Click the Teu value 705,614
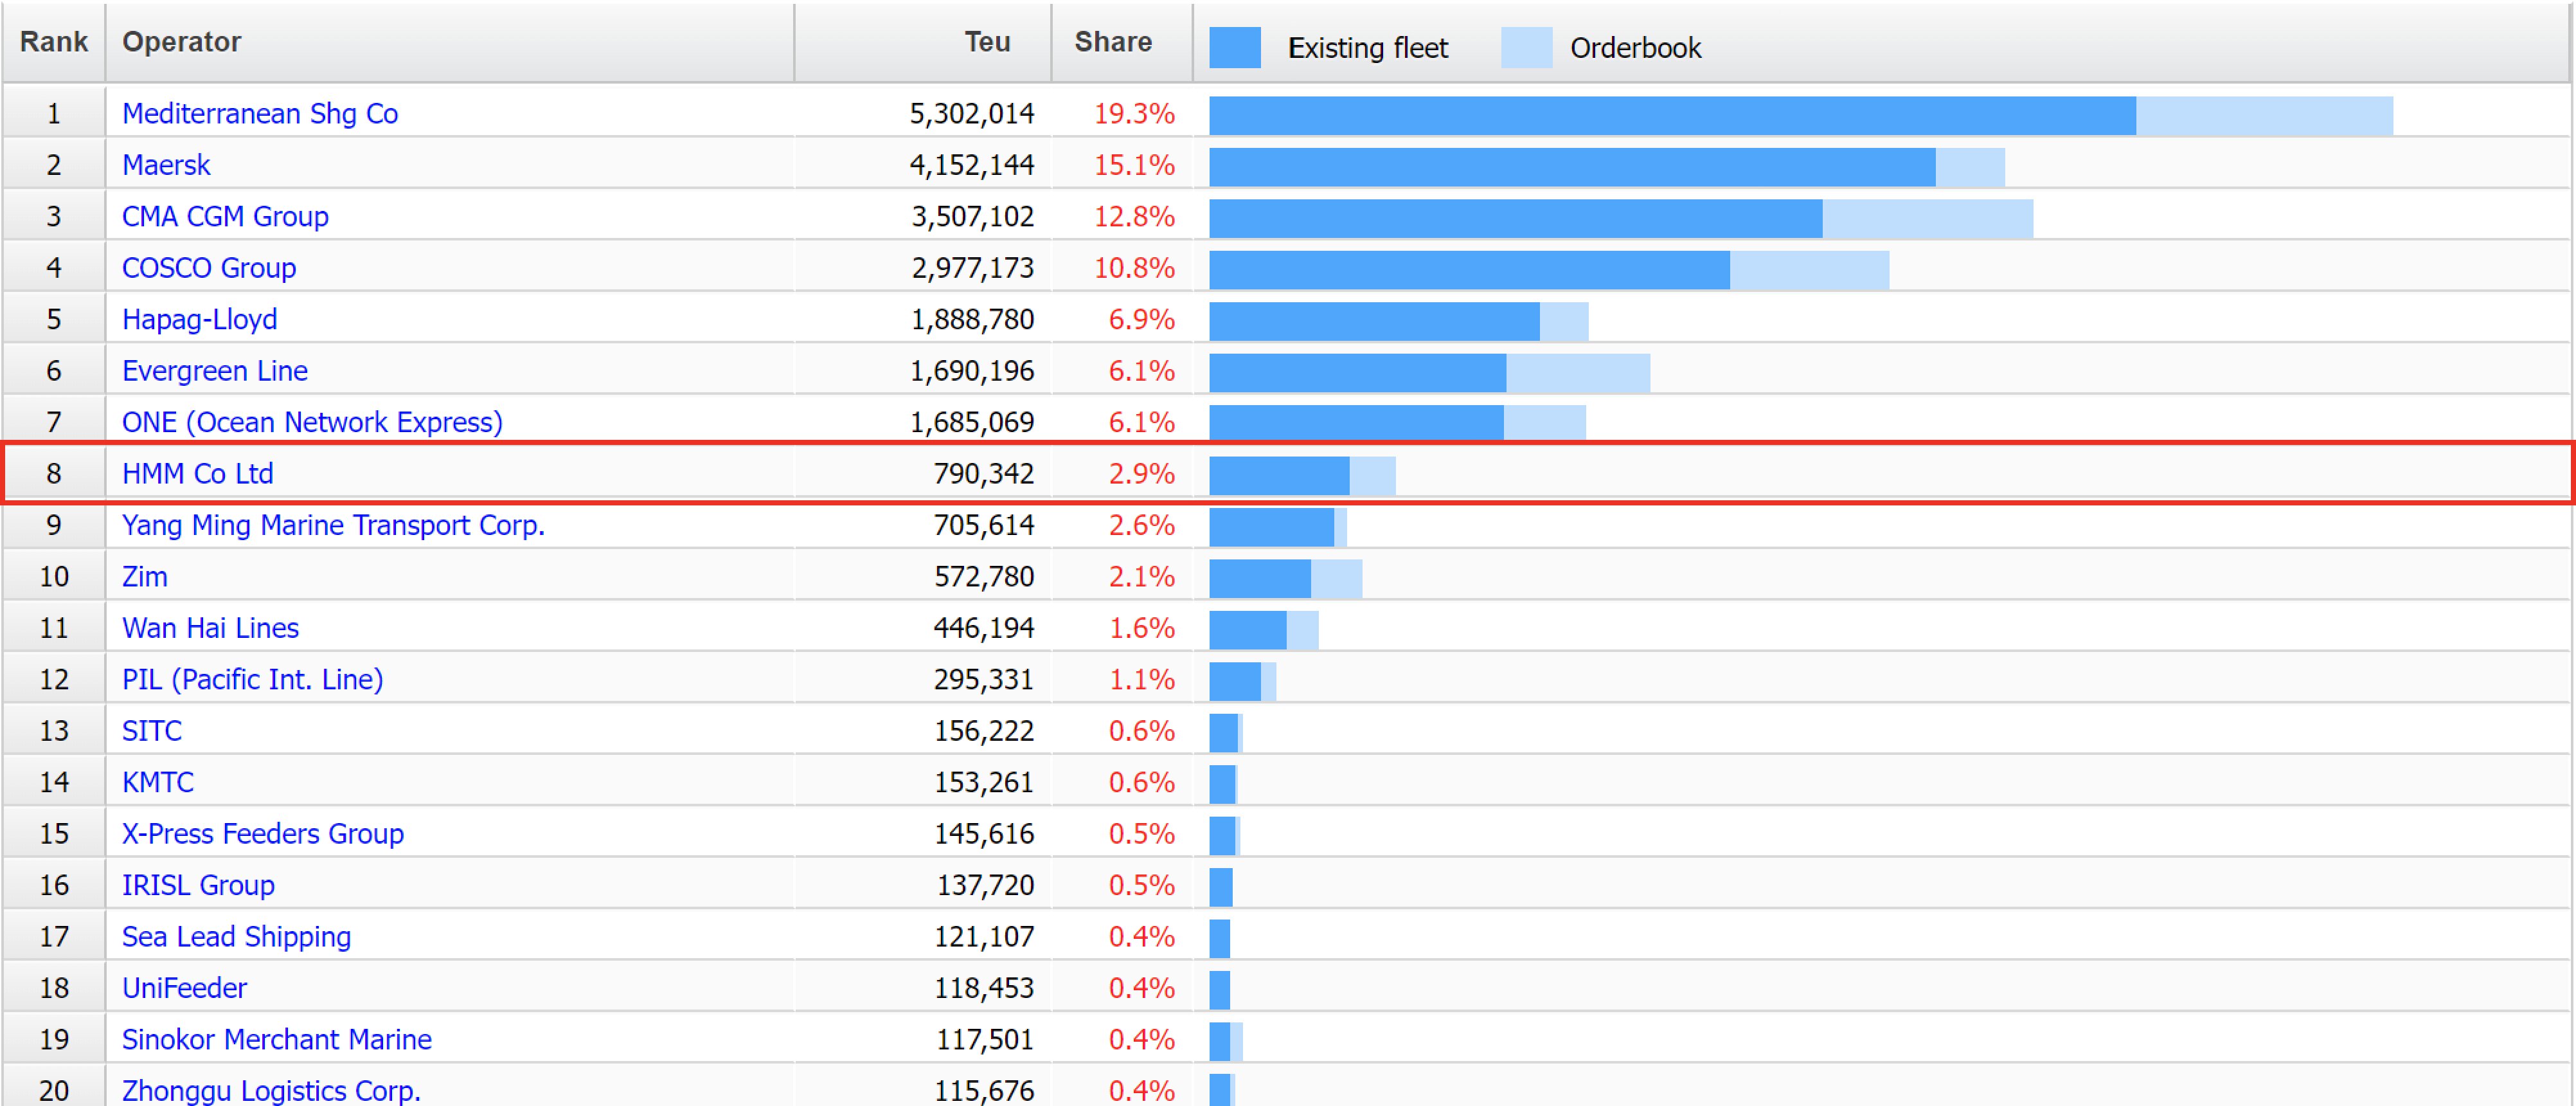Viewport: 2576px width, 1106px height. pyautogui.click(x=984, y=525)
